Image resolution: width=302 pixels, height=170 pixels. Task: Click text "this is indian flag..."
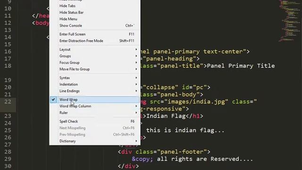click(x=185, y=130)
